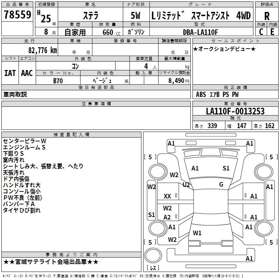Click the note PW不良(左前)
This screenshot has height=280, width=280.
tap(22, 198)
